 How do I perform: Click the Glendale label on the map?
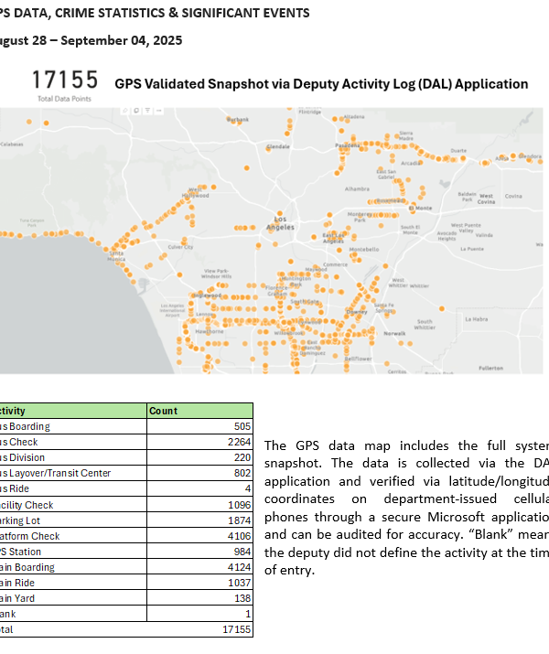click(278, 146)
